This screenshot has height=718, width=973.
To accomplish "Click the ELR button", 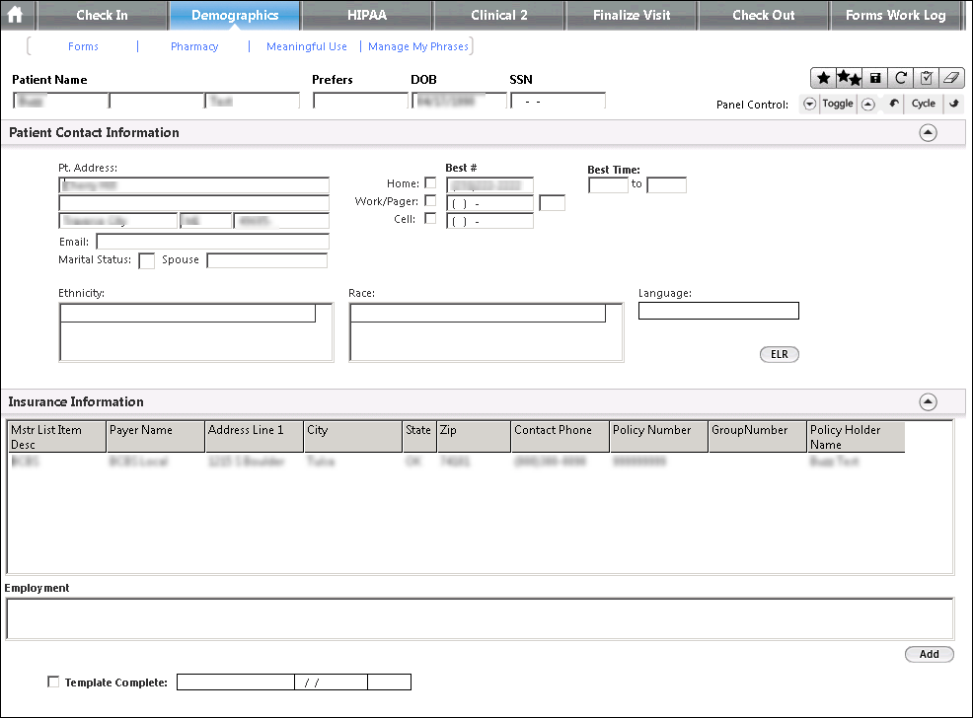I will [780, 354].
